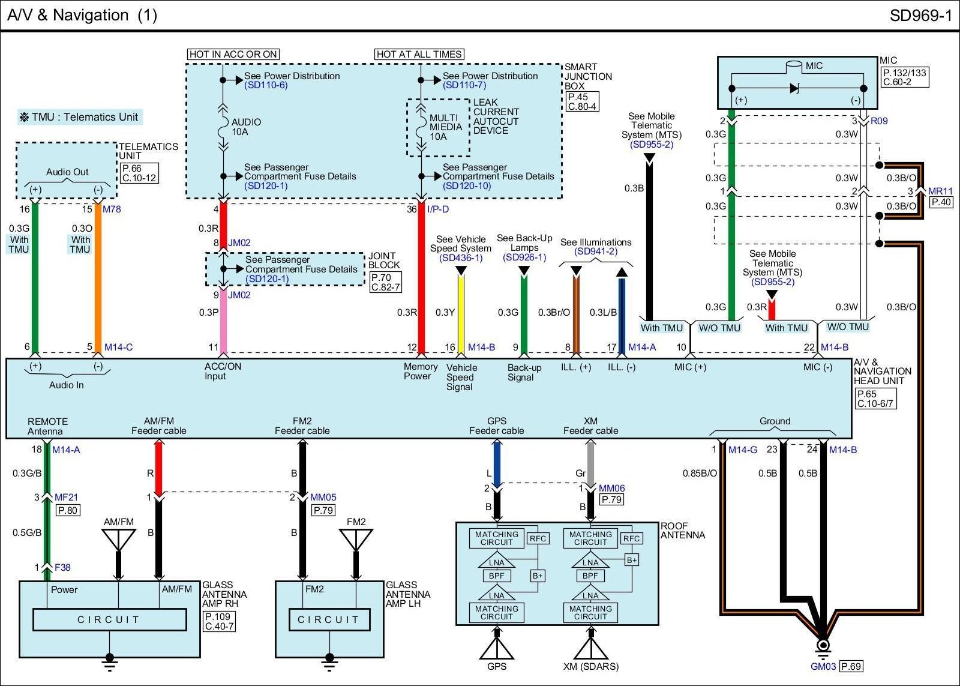The width and height of the screenshot is (960, 686).
Task: Open the SD110-6 power distribution link
Action: (x=266, y=85)
